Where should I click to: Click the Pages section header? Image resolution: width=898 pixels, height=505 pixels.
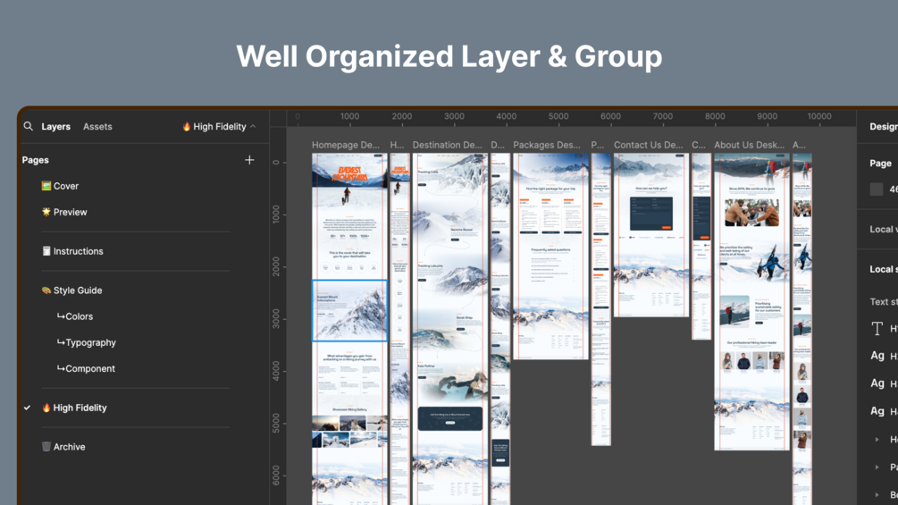pyautogui.click(x=36, y=160)
